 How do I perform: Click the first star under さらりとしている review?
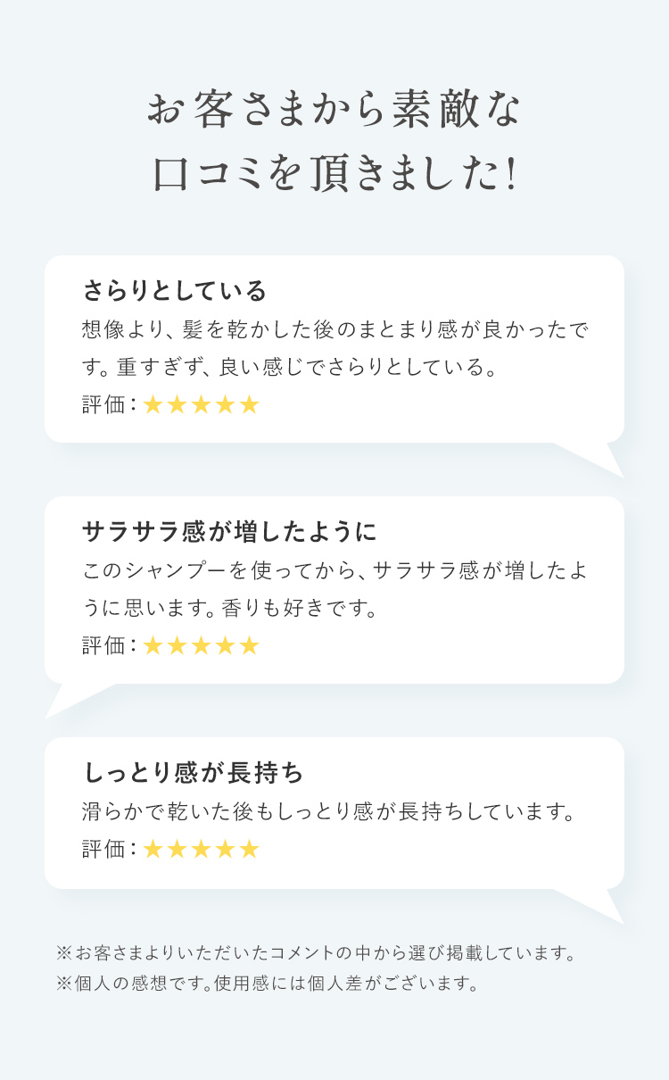coord(153,405)
